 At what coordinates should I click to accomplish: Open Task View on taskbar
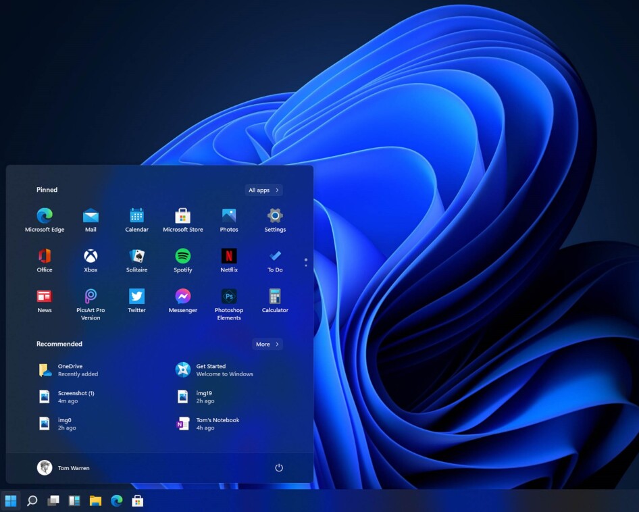coord(53,501)
